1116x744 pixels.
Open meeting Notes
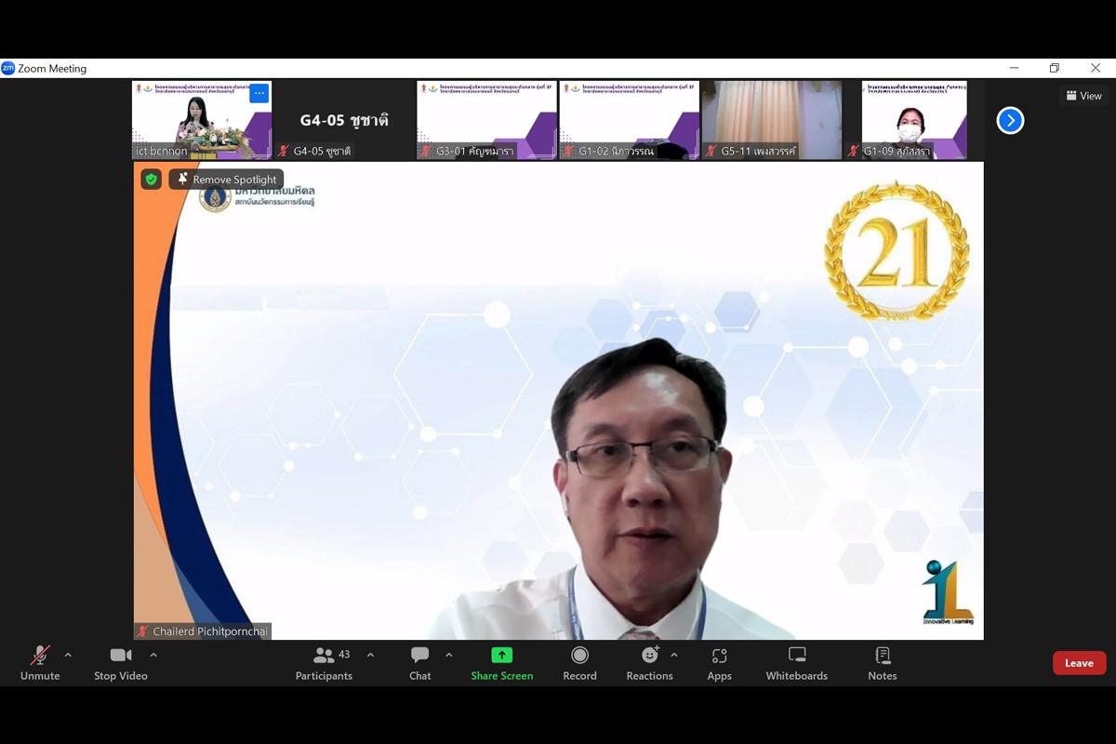click(882, 664)
